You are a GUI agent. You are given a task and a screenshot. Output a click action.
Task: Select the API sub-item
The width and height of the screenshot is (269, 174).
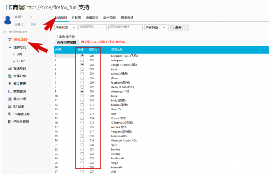tap(19, 54)
